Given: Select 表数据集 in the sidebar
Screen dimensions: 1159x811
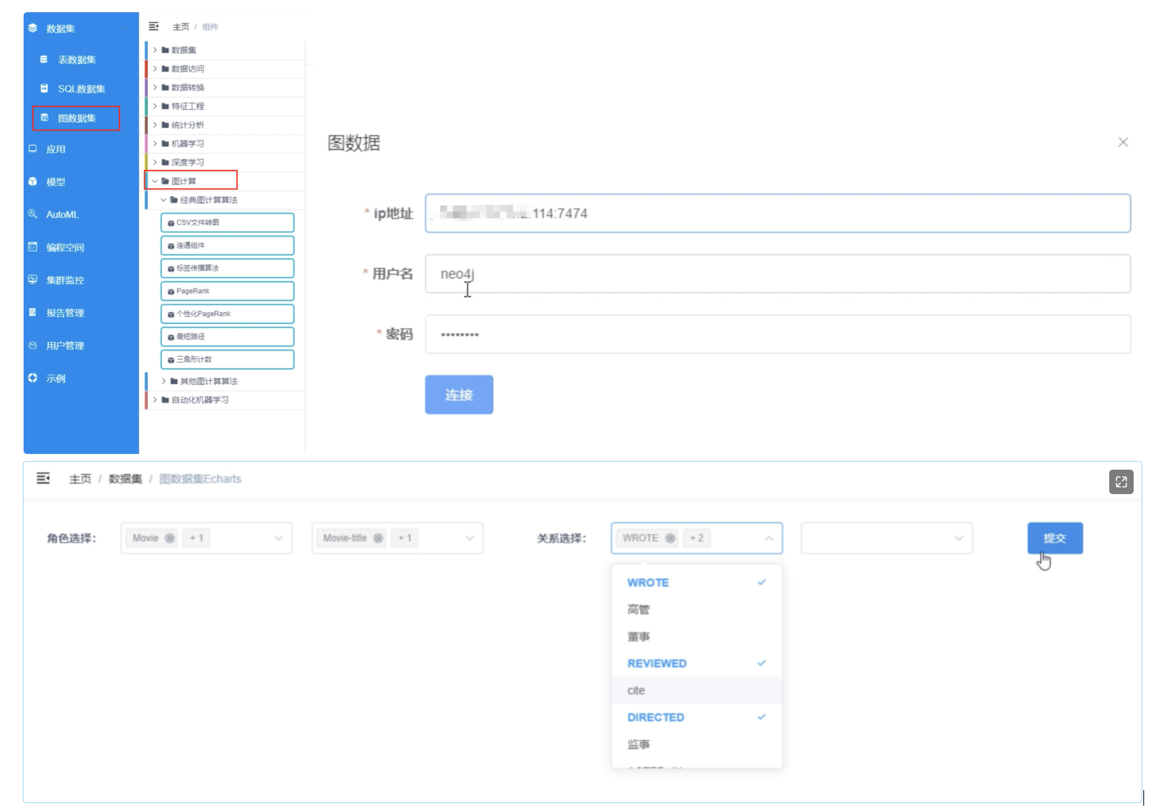Looking at the screenshot, I should pyautogui.click(x=77, y=59).
